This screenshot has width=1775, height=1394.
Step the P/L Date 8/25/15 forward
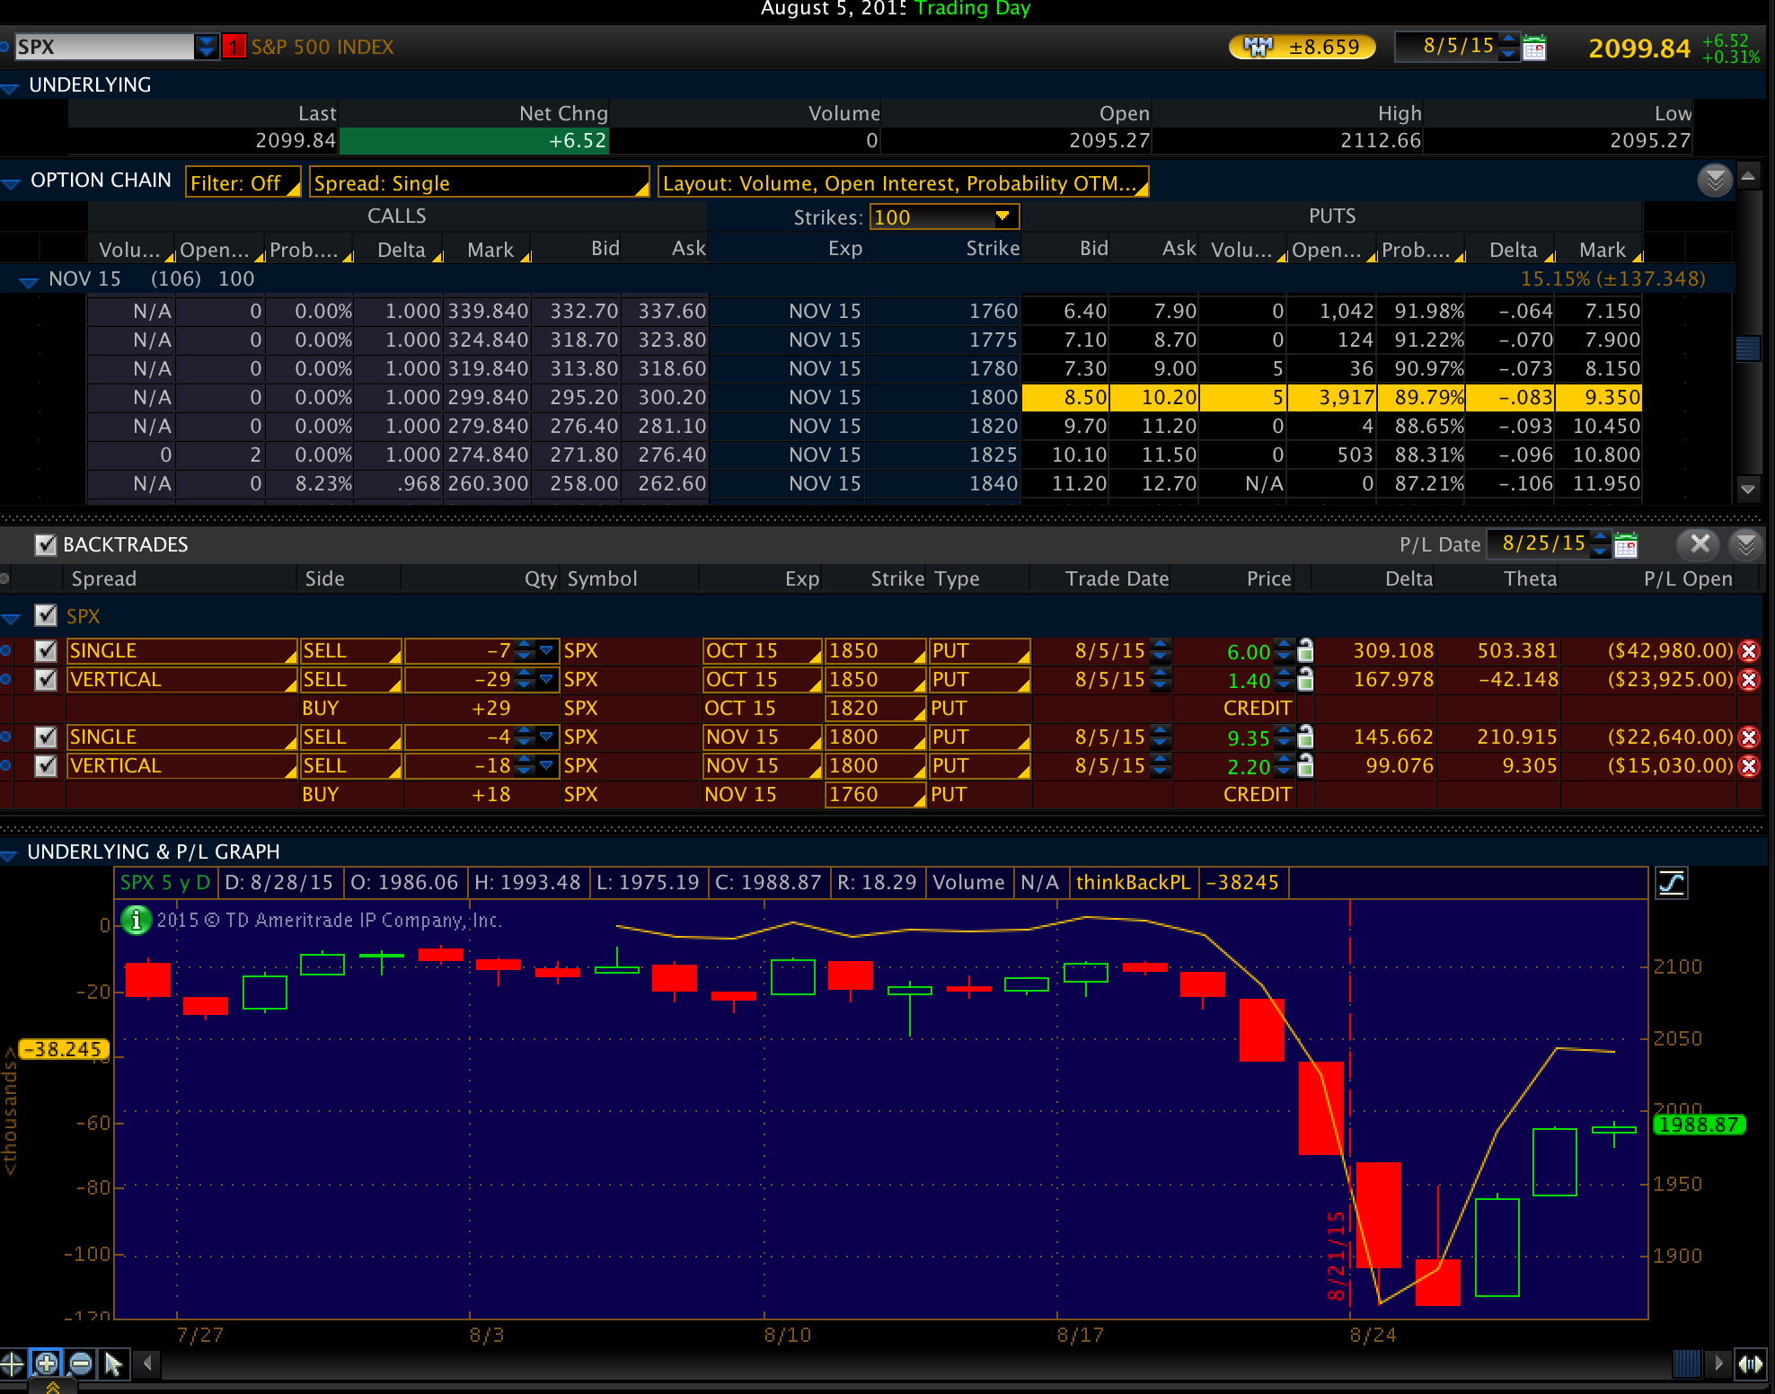pyautogui.click(x=1600, y=537)
